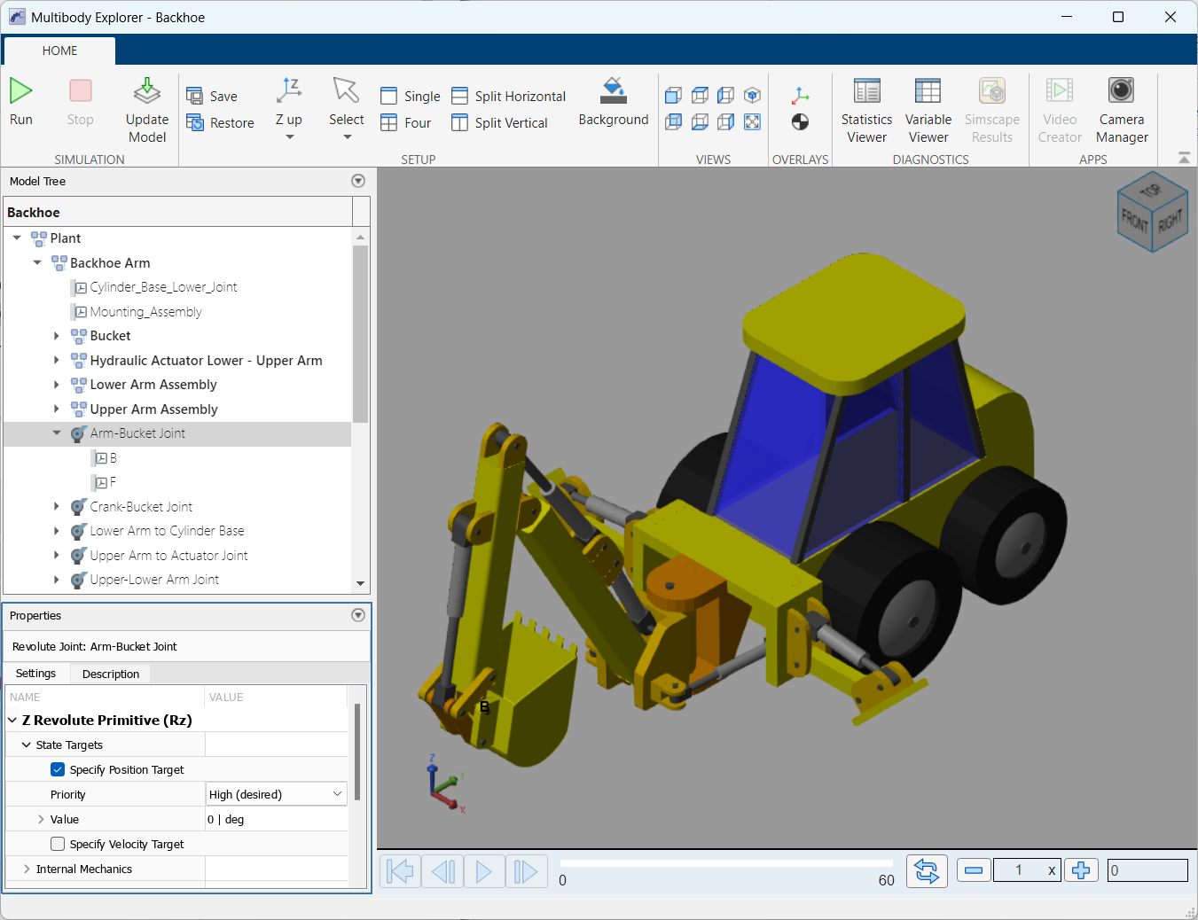Open the Variable Viewer
This screenshot has height=920, width=1198.
928,91
